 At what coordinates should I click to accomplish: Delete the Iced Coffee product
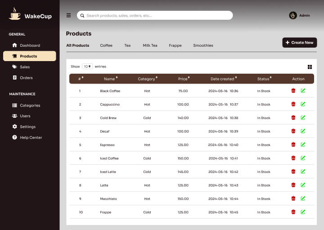pyautogui.click(x=293, y=158)
